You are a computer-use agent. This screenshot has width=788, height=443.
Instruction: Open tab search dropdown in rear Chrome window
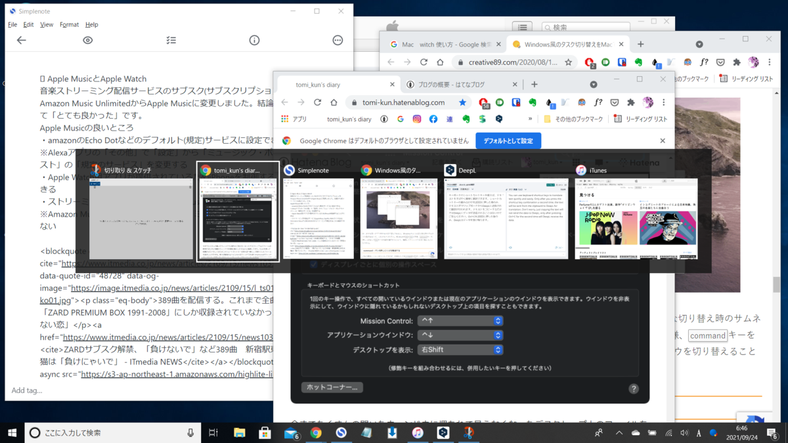pos(699,45)
